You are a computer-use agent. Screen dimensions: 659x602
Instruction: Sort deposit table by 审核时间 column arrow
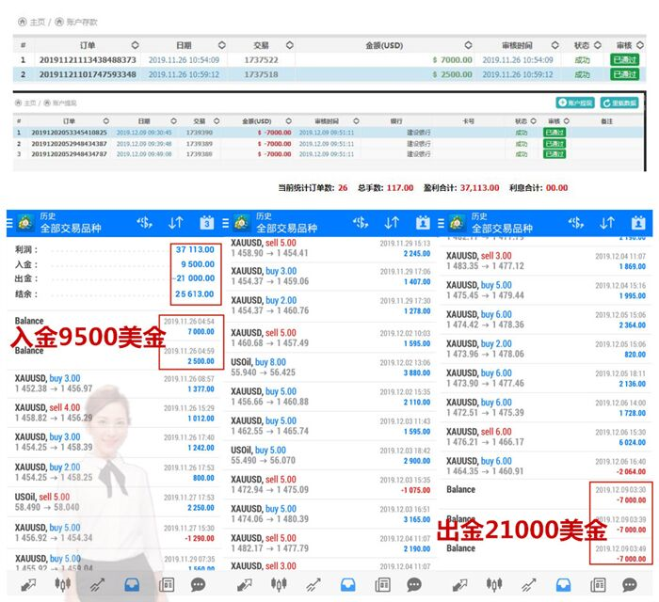(x=555, y=45)
